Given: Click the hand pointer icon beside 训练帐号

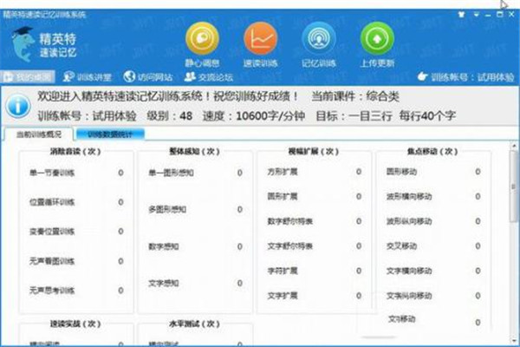Looking at the screenshot, I should click(x=423, y=76).
